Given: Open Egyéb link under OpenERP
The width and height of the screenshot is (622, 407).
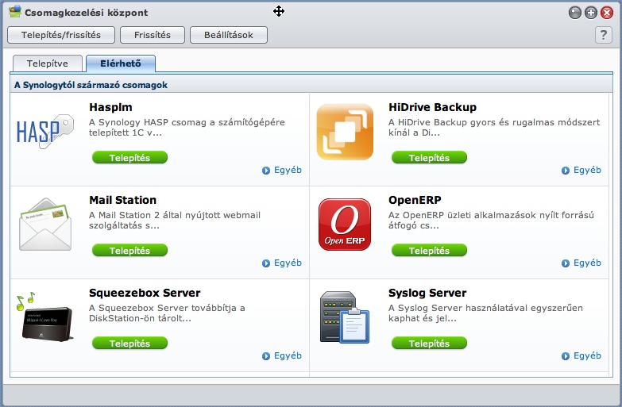Looking at the screenshot, I should click(x=587, y=263).
